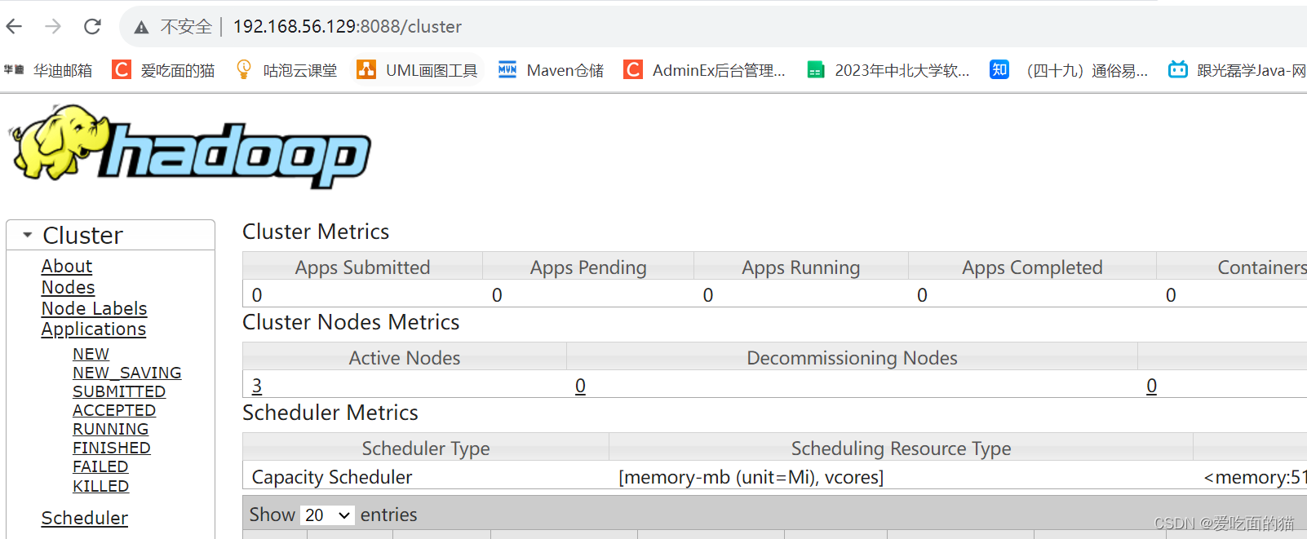Image resolution: width=1307 pixels, height=539 pixels.
Task: Open the AdminEx后台管理 bookmark
Action: pyautogui.click(x=704, y=70)
